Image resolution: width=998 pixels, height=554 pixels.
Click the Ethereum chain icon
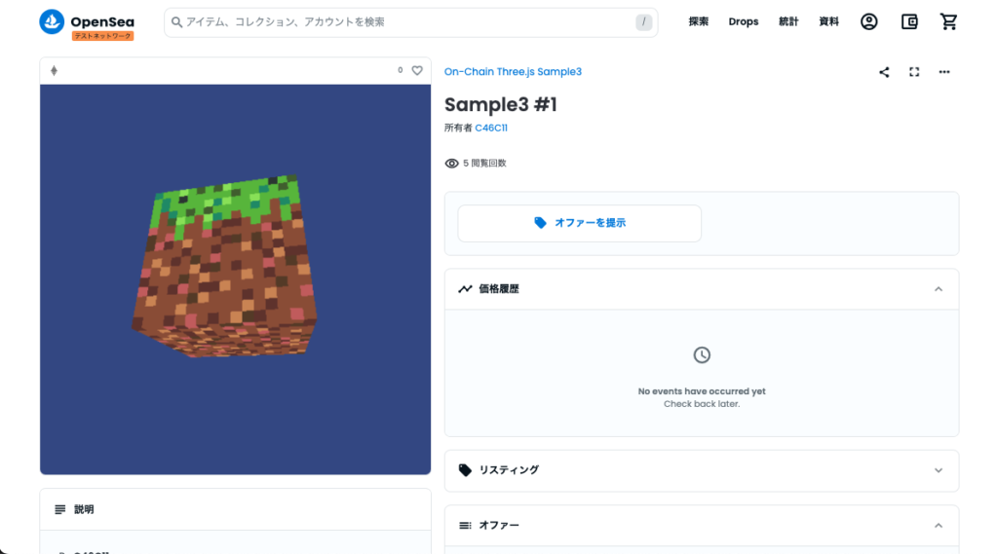(55, 71)
